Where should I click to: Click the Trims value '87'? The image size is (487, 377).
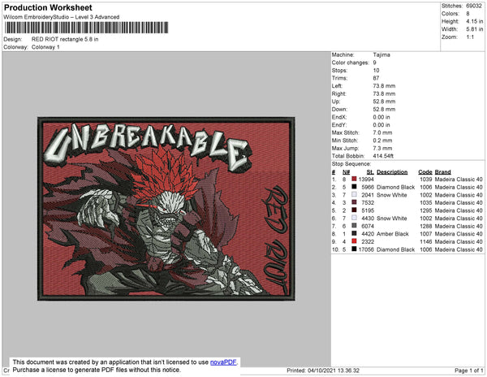376,78
